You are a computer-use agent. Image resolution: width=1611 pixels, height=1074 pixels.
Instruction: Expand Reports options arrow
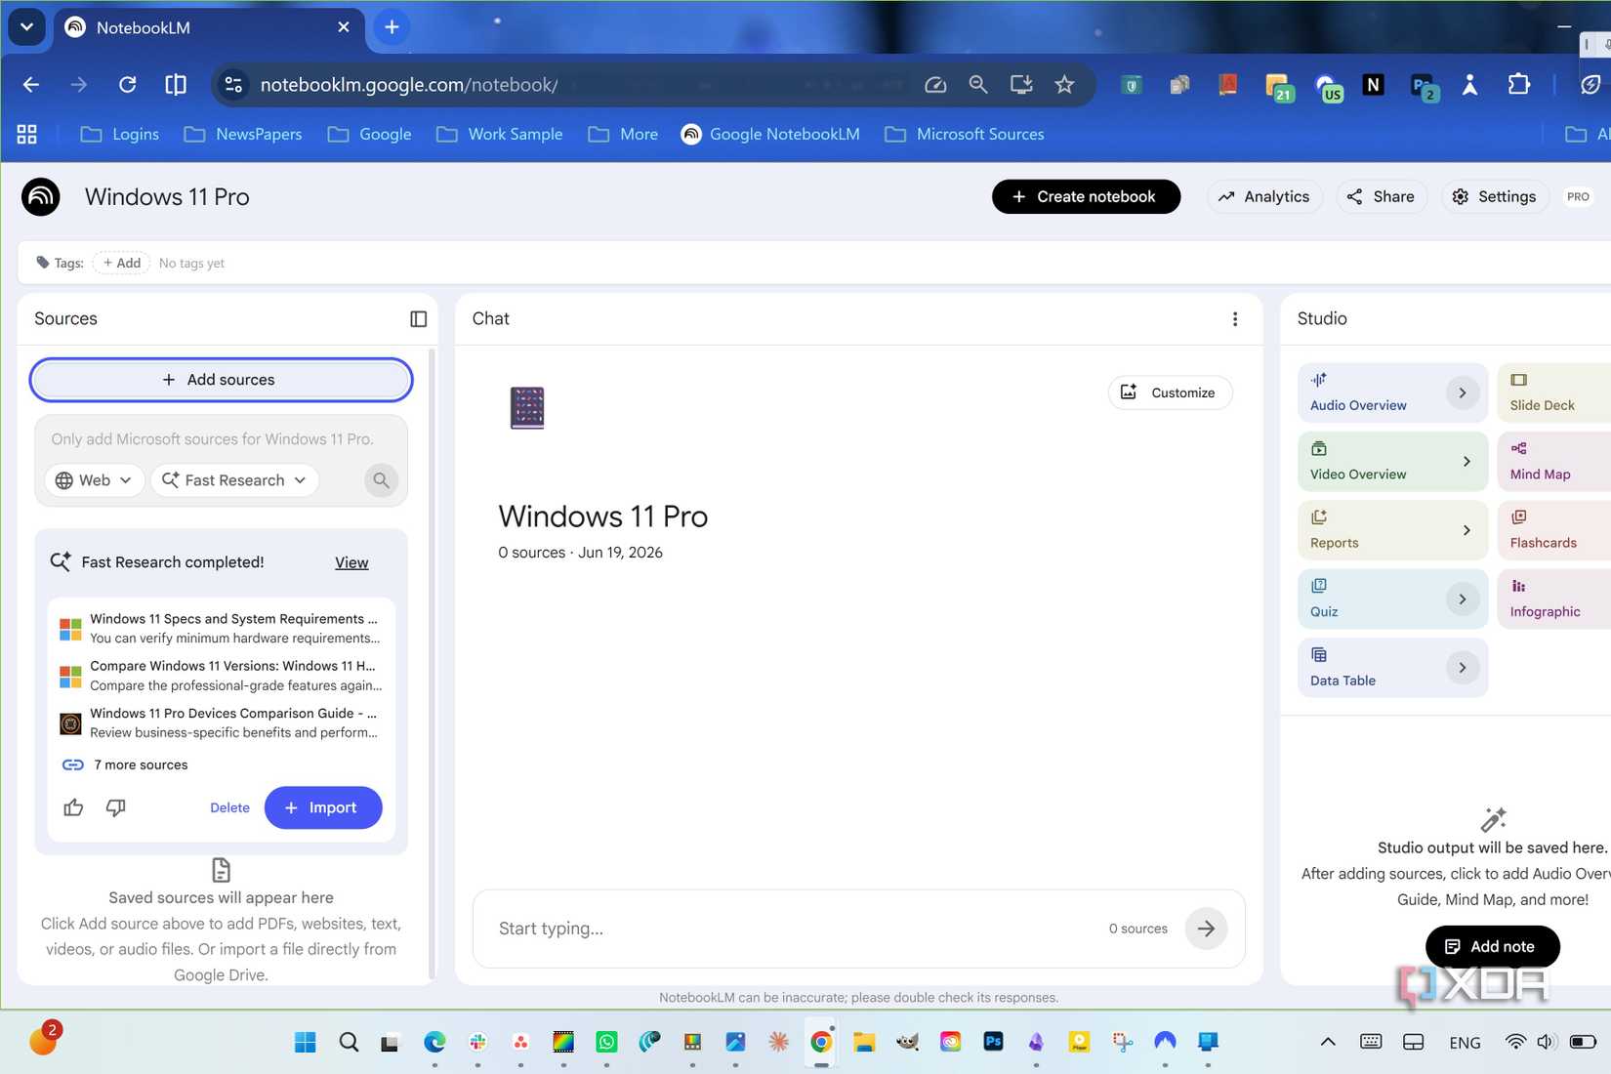[x=1466, y=530]
